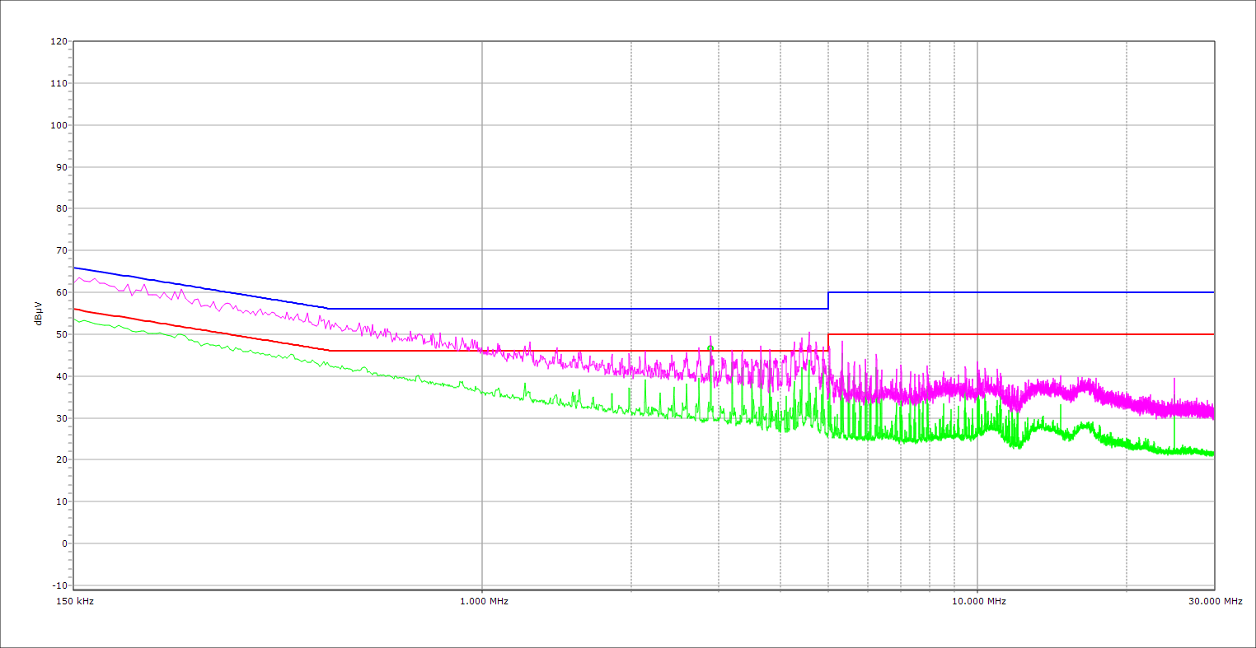Image resolution: width=1256 pixels, height=648 pixels.
Task: Click the red limit line's vertical step to 50 dBµV
Action: pyautogui.click(x=828, y=343)
